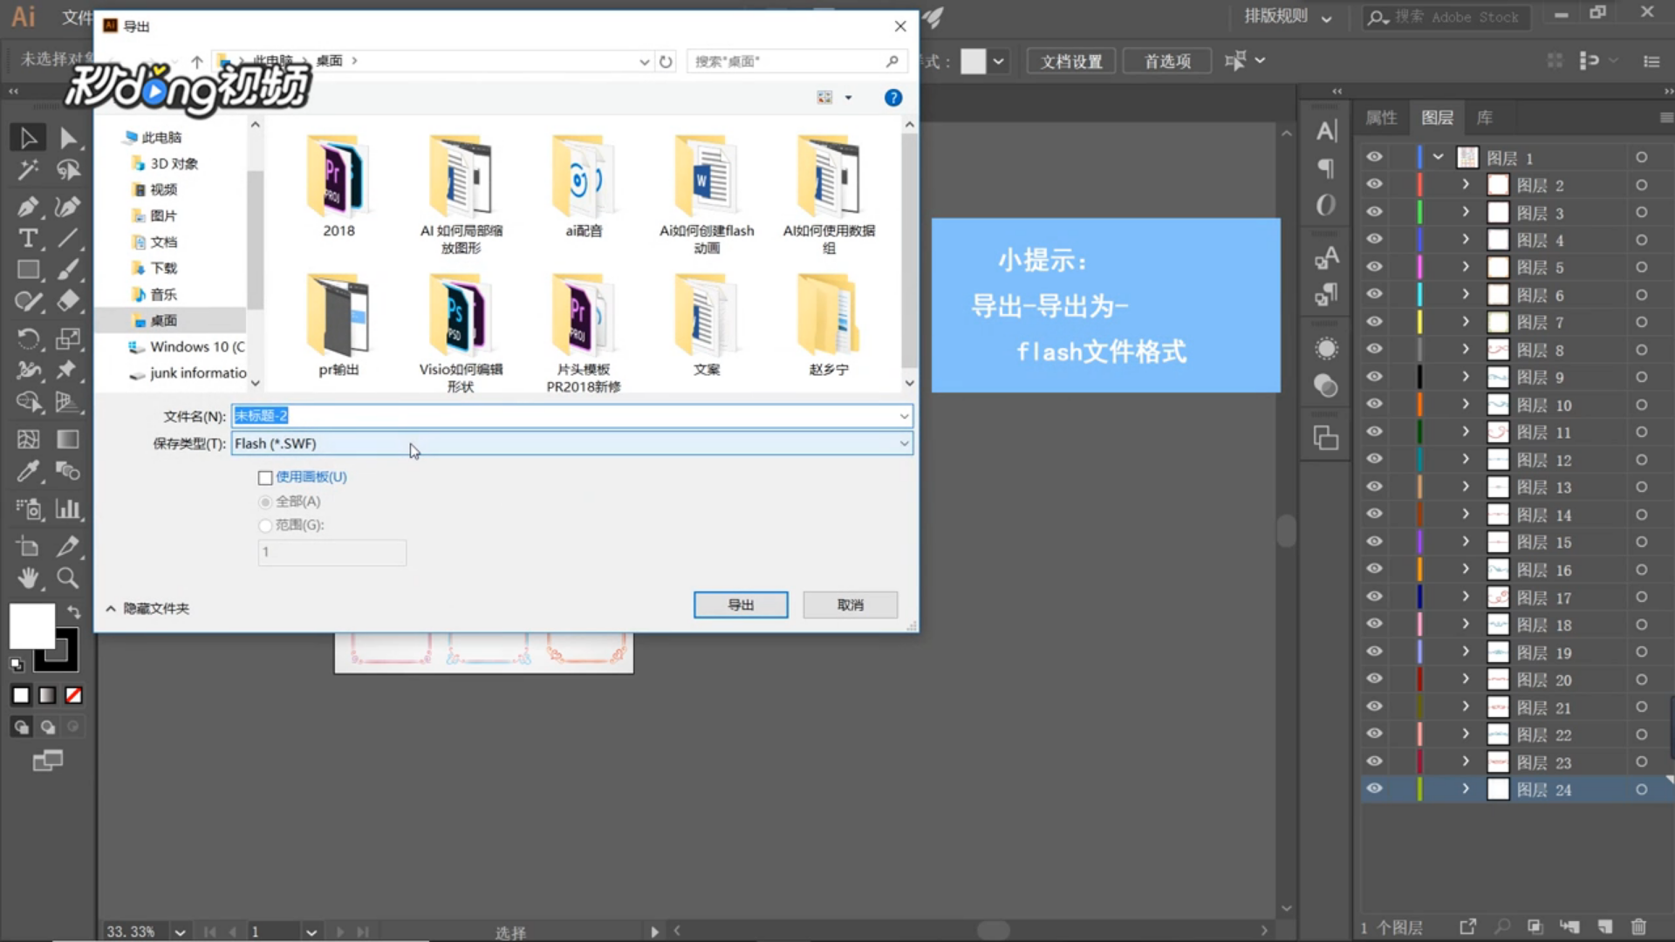
Task: Collapse the 隐藏文件夹 folder browser
Action: [x=147, y=608]
